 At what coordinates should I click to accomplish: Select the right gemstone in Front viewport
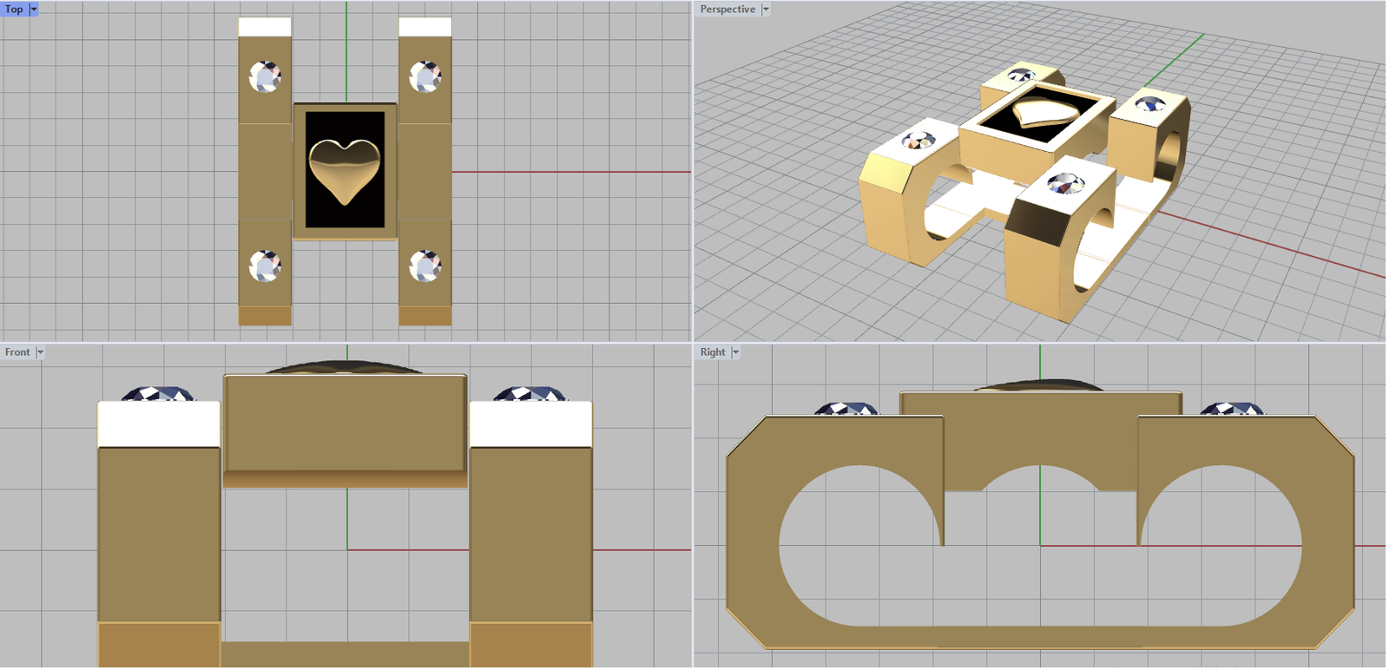530,394
